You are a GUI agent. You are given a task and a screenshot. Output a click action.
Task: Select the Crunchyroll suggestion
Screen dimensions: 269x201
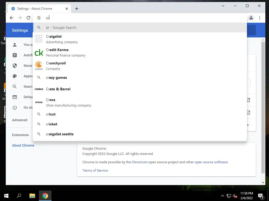[x=140, y=66]
